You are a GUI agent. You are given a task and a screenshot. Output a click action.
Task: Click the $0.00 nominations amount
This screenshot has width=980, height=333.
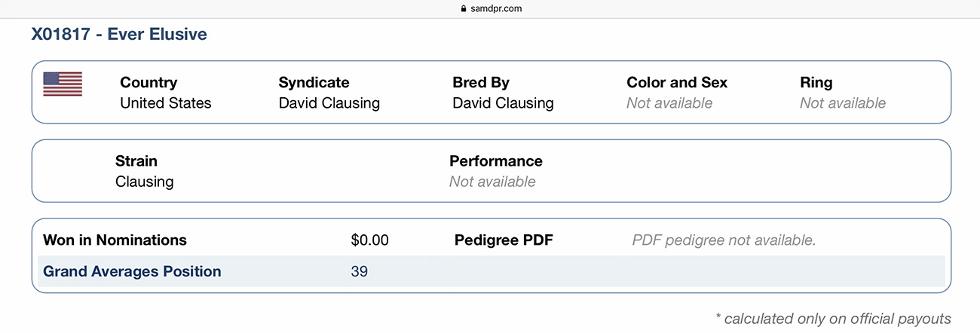coord(370,240)
